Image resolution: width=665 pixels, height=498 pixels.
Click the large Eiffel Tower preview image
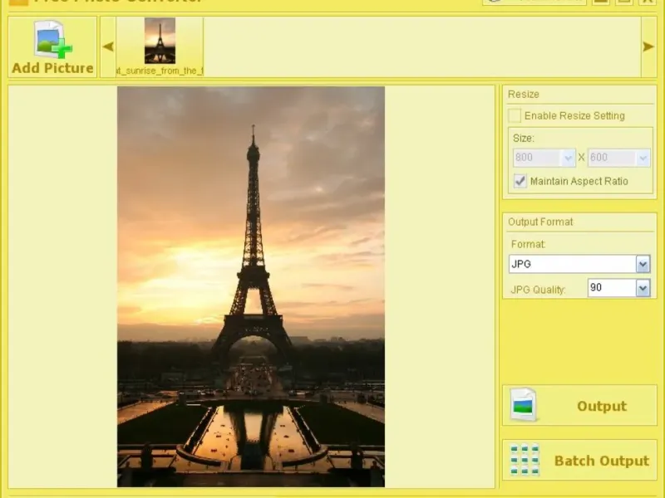tap(250, 286)
